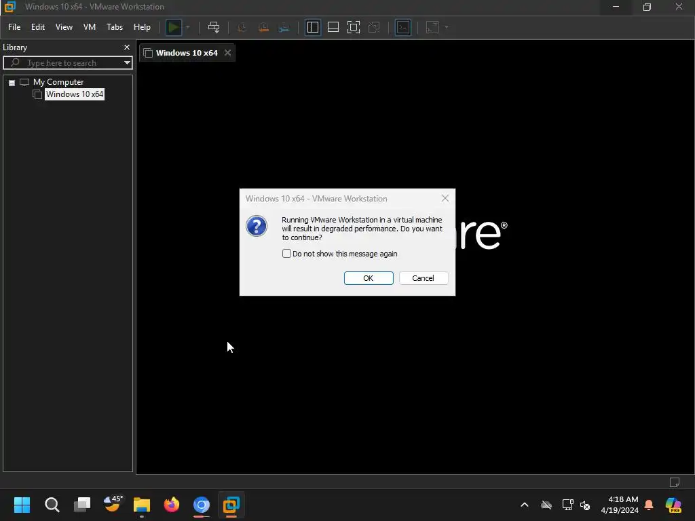695x521 pixels.
Task: Click the Take Snapshot toolbar icon
Action: click(x=242, y=27)
